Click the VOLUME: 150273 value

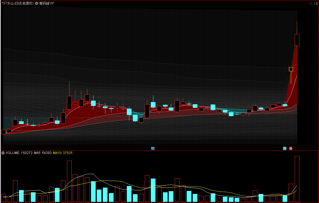coord(19,153)
